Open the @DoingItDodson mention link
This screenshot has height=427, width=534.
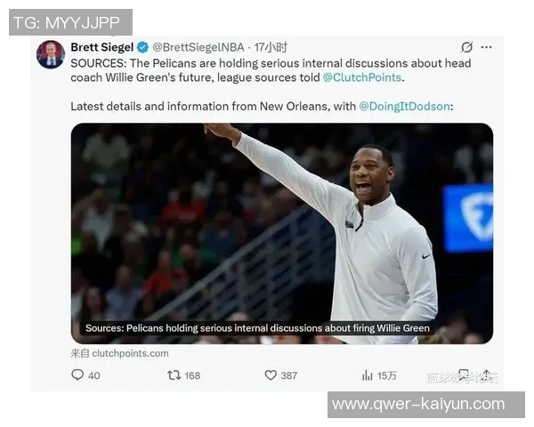404,106
